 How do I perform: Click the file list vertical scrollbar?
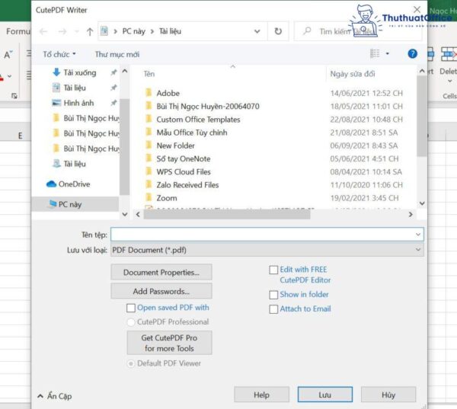coord(422,116)
